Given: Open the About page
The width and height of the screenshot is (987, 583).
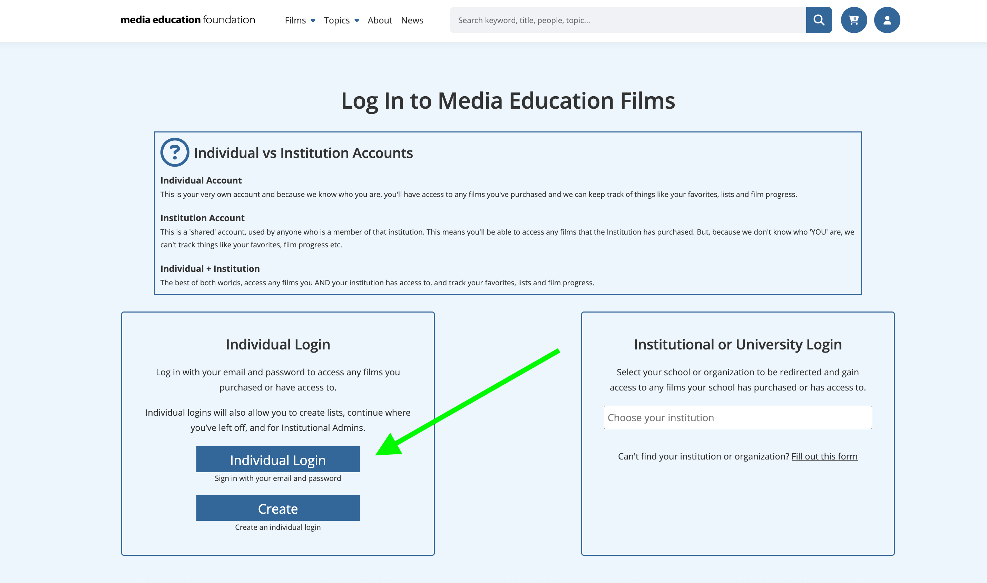Looking at the screenshot, I should (x=380, y=20).
